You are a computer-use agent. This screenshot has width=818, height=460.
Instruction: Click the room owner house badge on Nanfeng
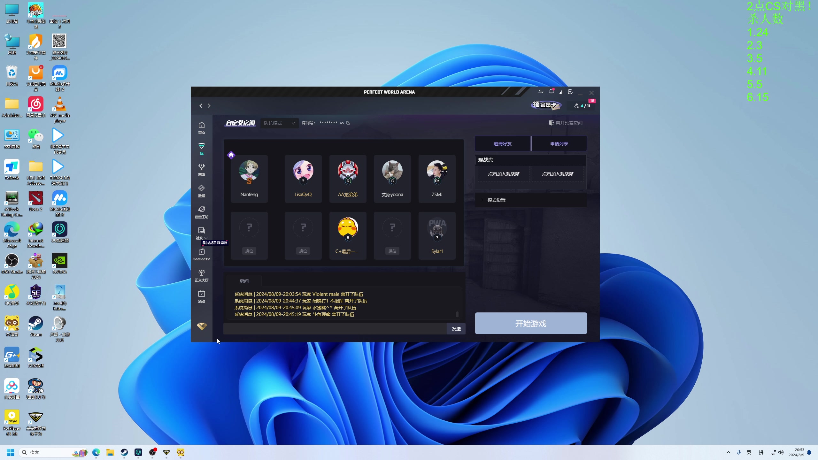point(231,155)
